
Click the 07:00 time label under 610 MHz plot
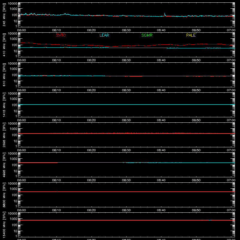click(231, 90)
